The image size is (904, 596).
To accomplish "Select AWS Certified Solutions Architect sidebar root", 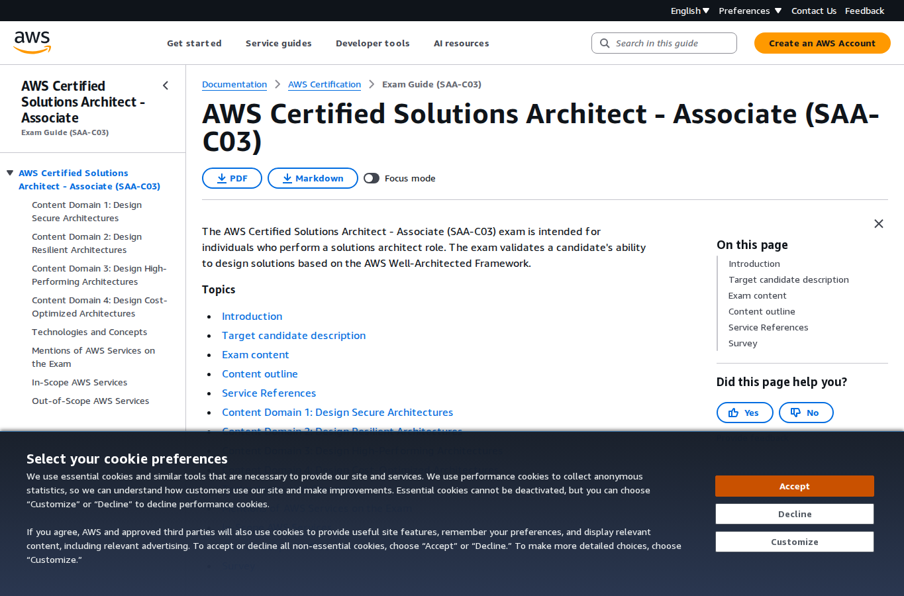I will pyautogui.click(x=89, y=179).
